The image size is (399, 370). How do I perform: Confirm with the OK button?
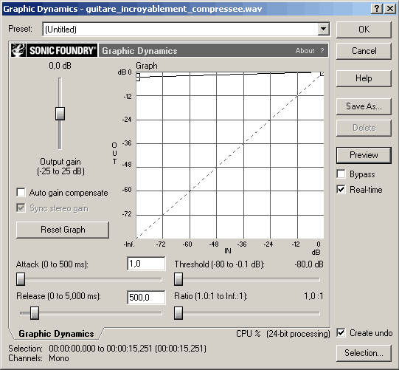364,30
